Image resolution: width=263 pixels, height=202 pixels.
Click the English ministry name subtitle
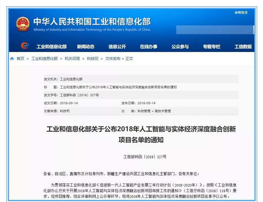[92, 30]
